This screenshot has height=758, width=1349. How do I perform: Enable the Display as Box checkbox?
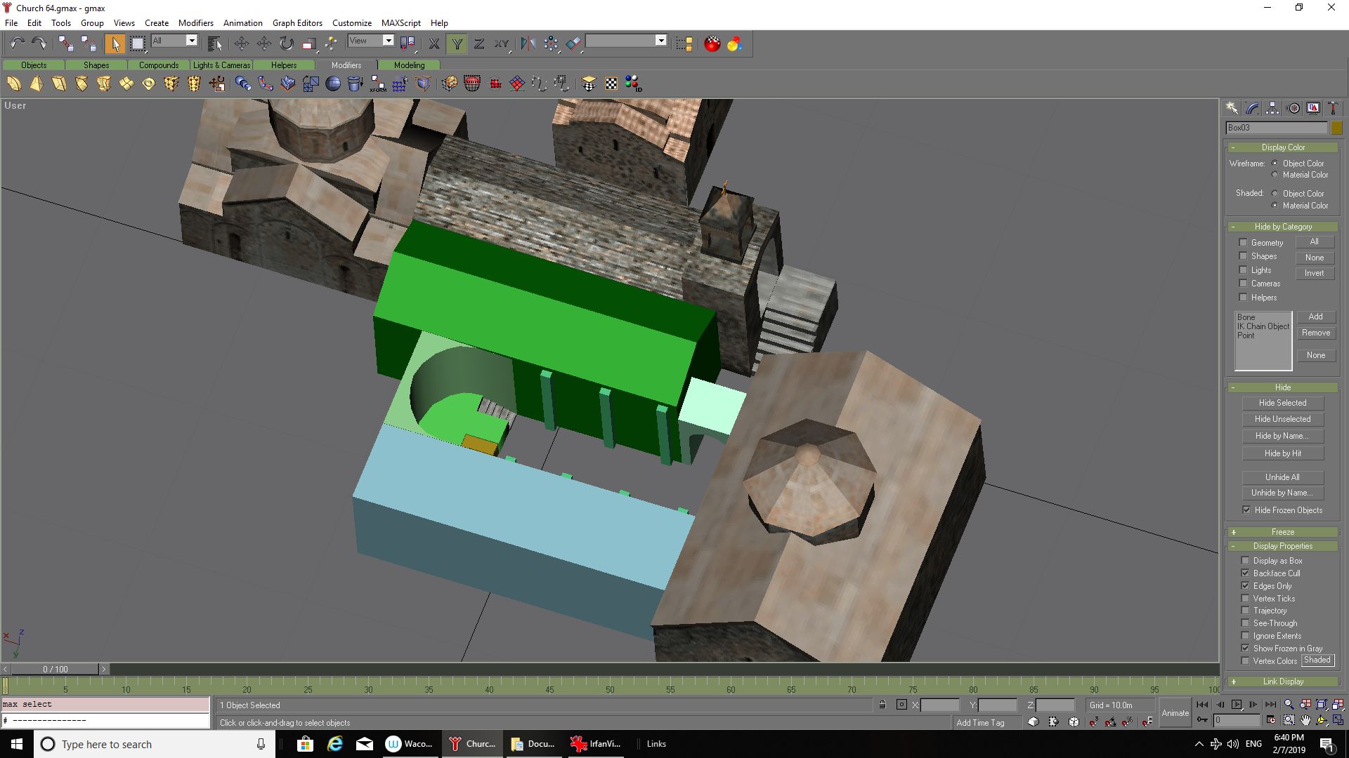pyautogui.click(x=1246, y=561)
